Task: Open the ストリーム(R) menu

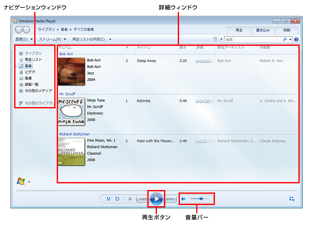Action: pyautogui.click(x=52, y=39)
